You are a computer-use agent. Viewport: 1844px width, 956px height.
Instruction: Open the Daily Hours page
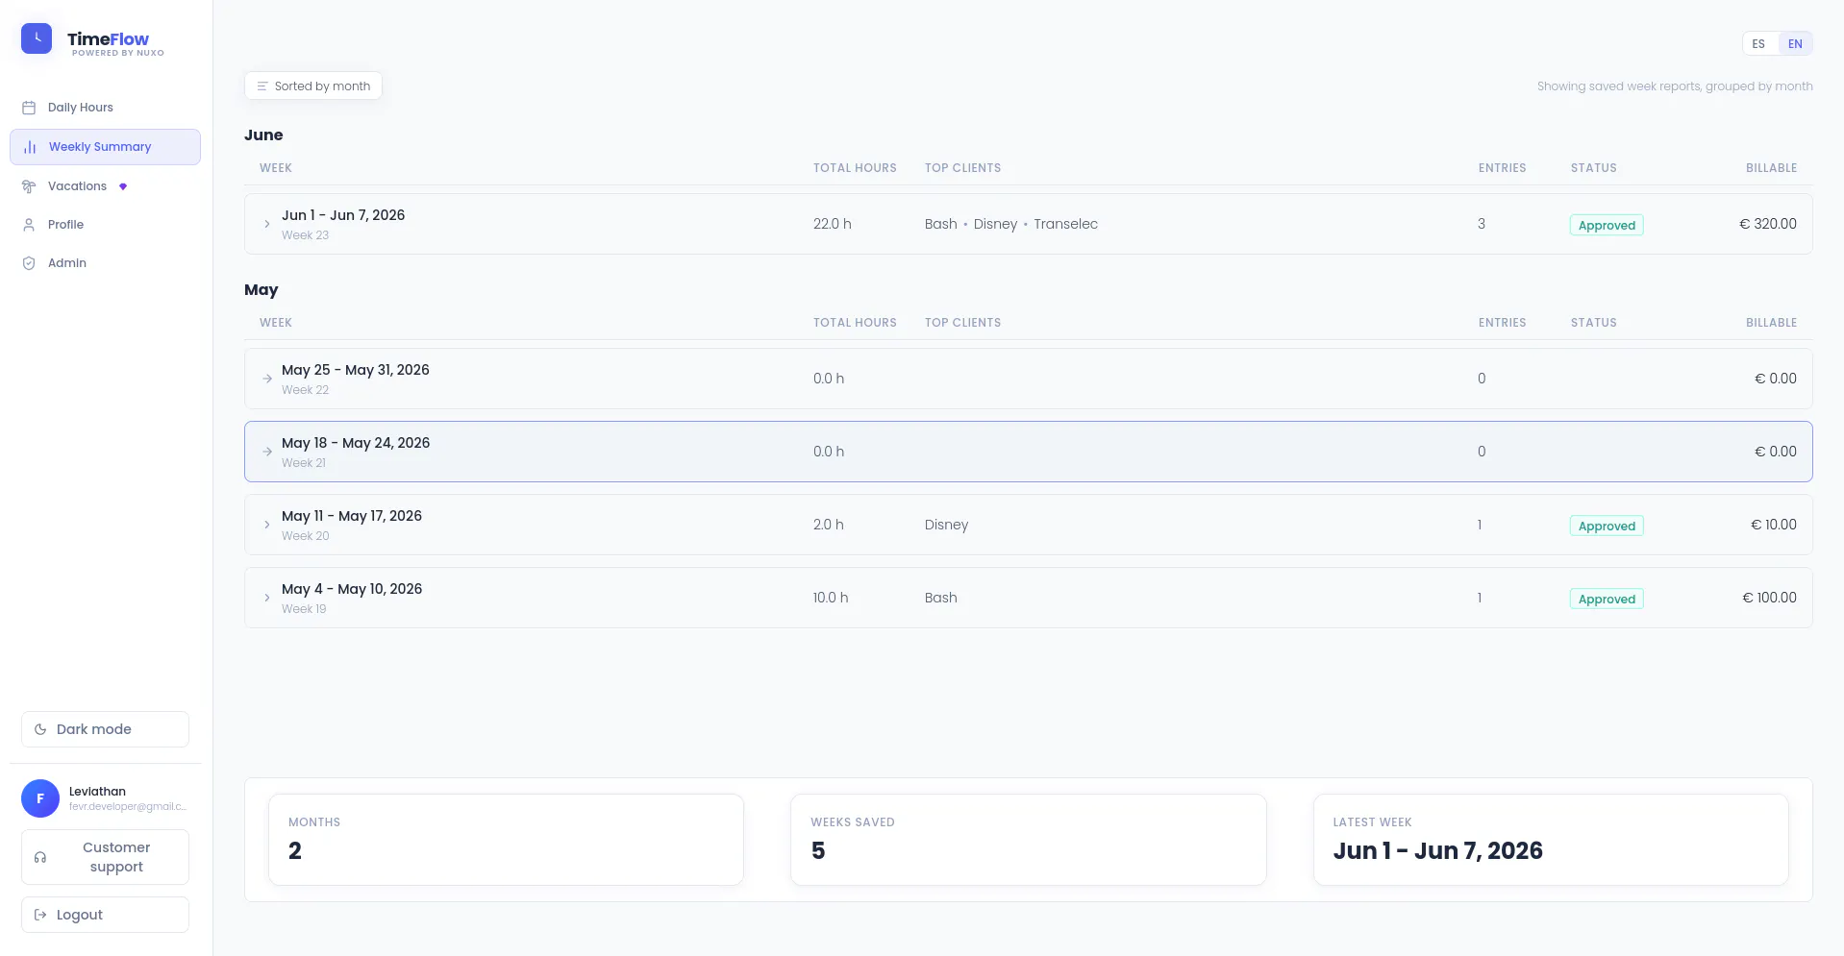tap(105, 108)
